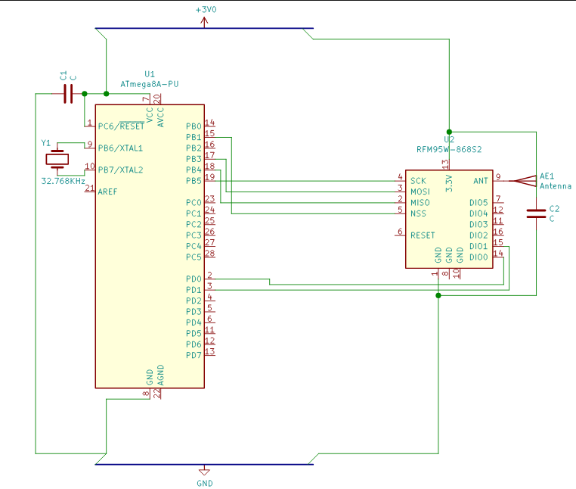Click the Y1 reference label
Image resolution: width=576 pixels, height=489 pixels.
click(46, 143)
